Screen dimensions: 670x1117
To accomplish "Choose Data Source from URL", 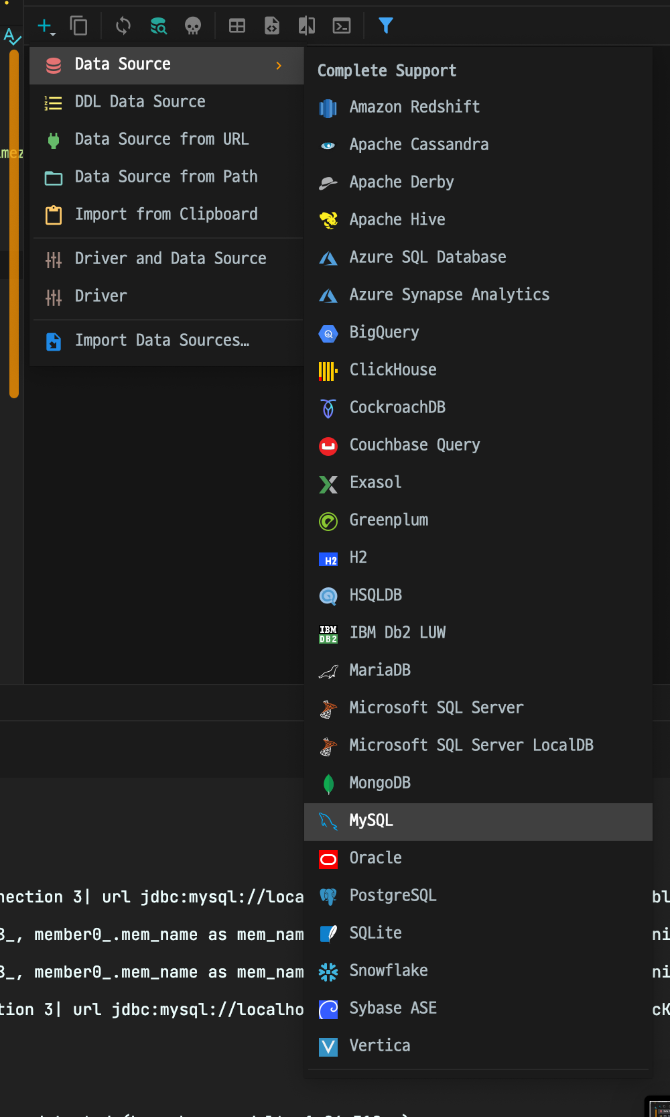I will tap(167, 140).
